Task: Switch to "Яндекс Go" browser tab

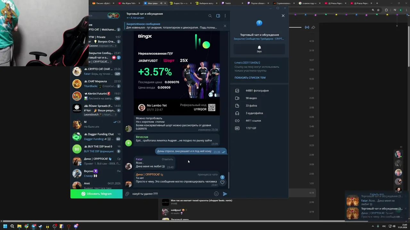Action: point(181,3)
